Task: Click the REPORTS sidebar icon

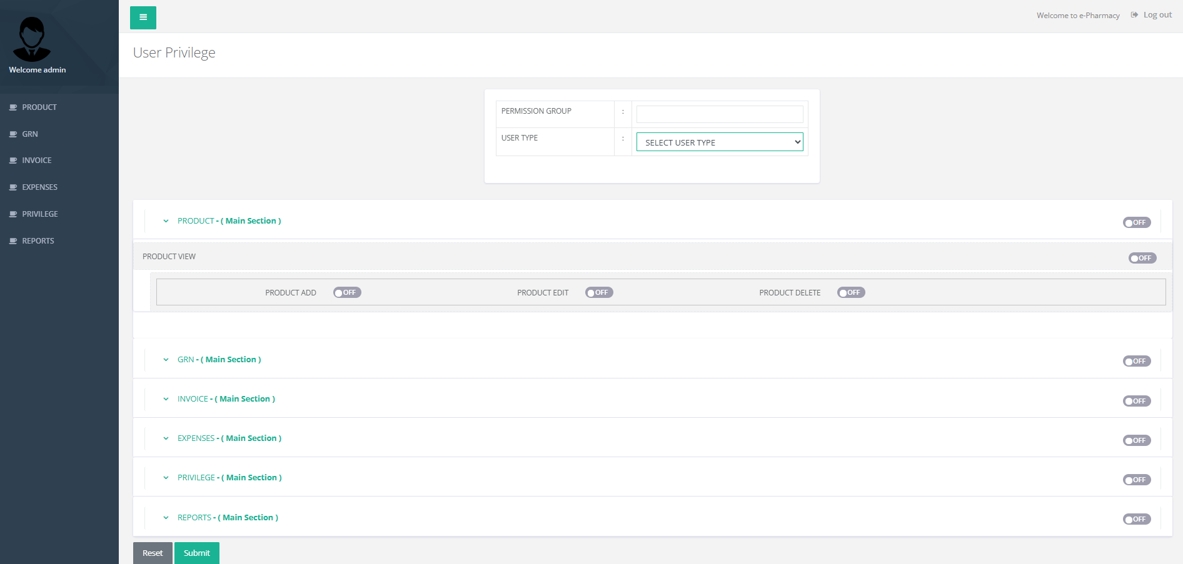Action: [x=13, y=240]
